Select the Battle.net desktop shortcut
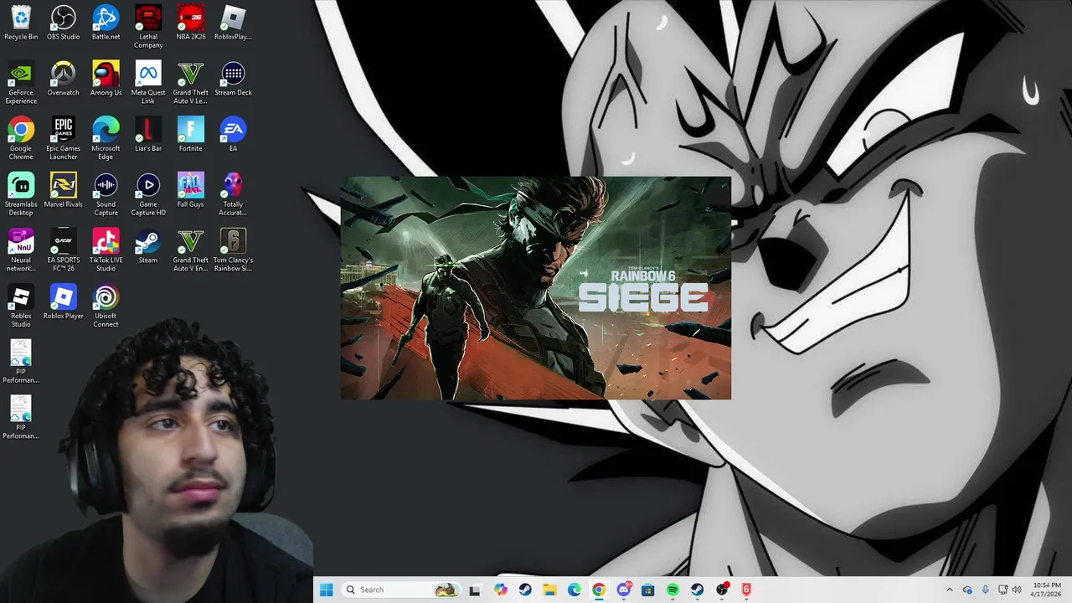This screenshot has height=603, width=1072. 106,23
